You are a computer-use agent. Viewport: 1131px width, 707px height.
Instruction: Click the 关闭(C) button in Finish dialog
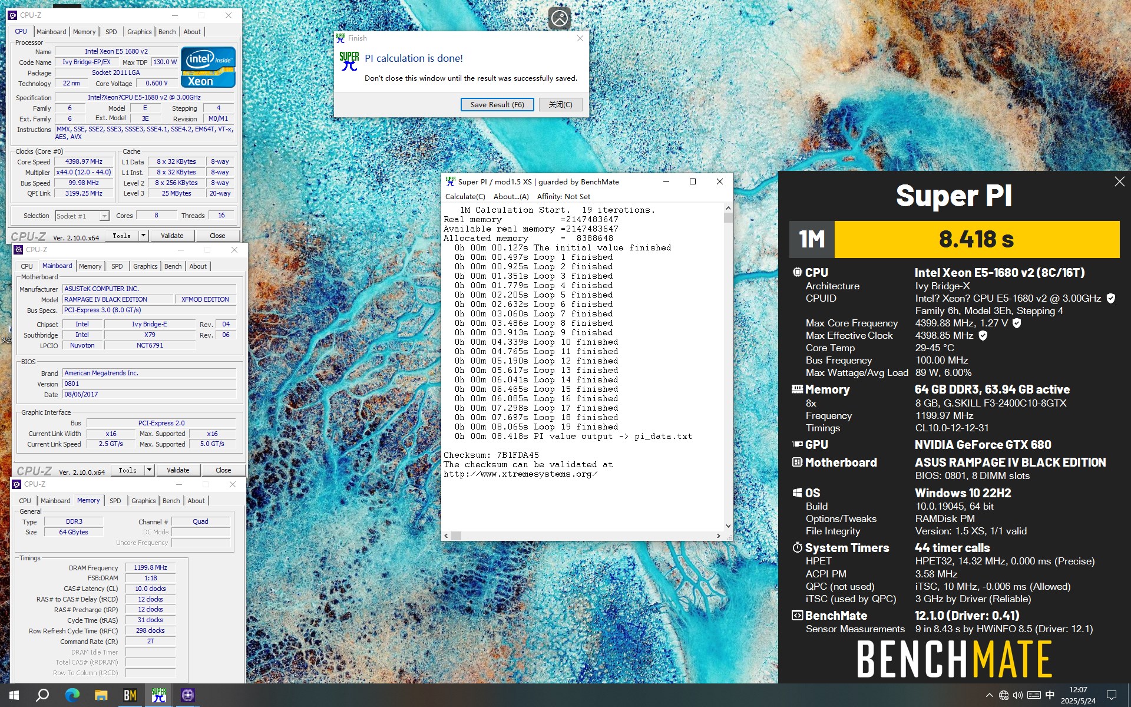pos(561,104)
